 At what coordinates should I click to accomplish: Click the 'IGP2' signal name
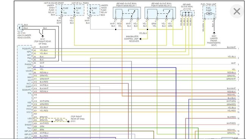click(29, 52)
